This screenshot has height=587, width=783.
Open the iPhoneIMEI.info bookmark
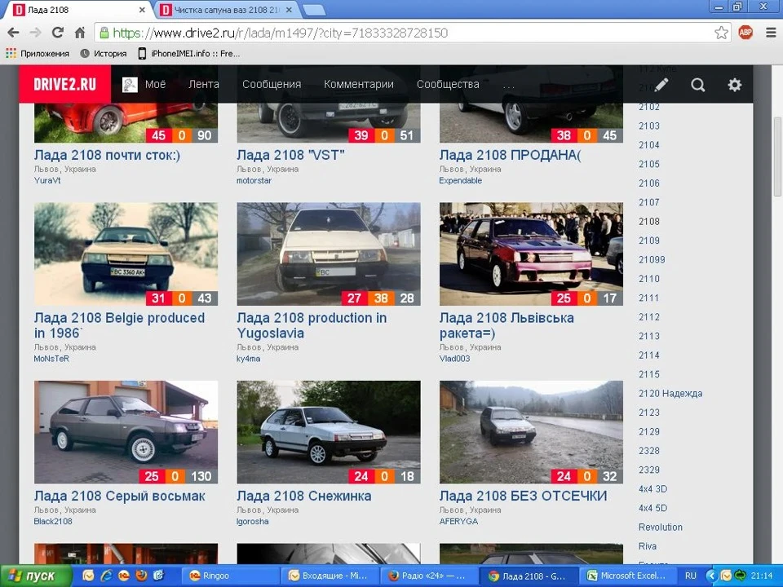(x=189, y=54)
